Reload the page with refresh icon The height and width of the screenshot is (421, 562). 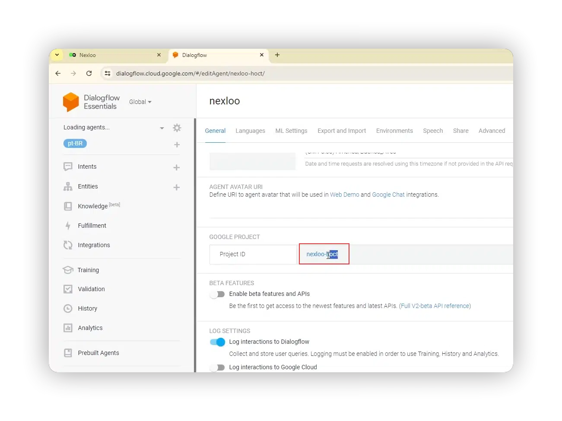coord(89,73)
